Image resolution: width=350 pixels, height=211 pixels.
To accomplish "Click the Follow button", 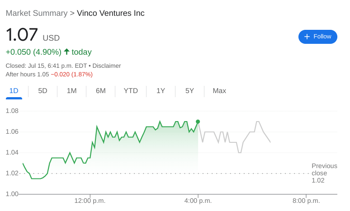I will [317, 37].
